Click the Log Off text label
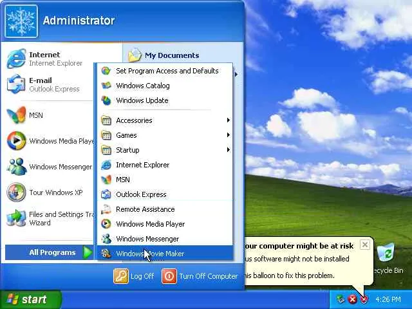Viewport: 412px width, 309px height. click(x=142, y=276)
